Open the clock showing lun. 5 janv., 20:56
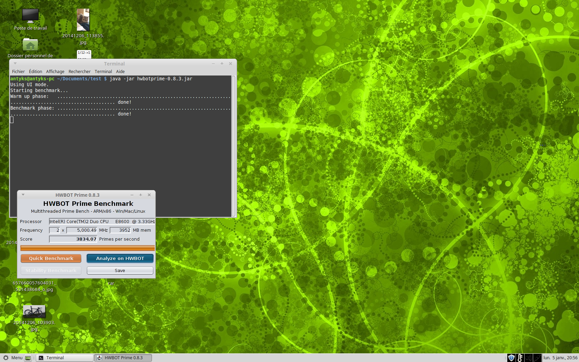 tap(560, 358)
